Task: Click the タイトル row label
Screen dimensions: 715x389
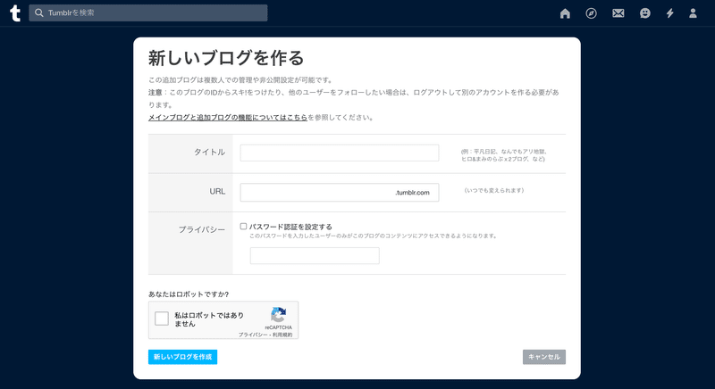Action: click(x=209, y=152)
